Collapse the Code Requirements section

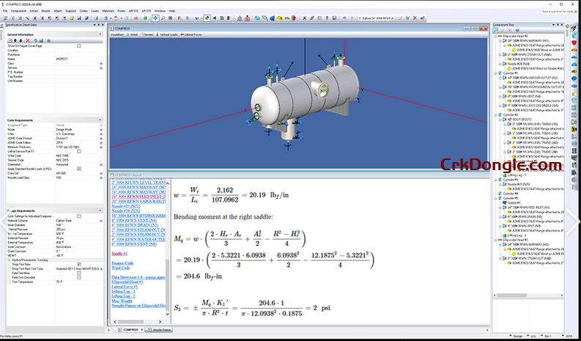[x=100, y=120]
